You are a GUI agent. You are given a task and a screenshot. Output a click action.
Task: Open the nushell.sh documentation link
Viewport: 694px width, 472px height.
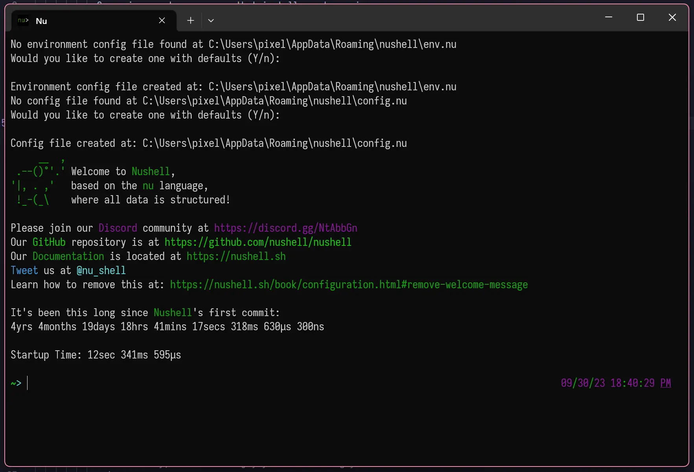(x=236, y=256)
